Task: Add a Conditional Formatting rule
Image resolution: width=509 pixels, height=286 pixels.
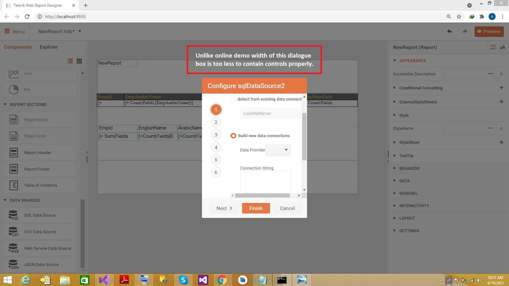Action: [501, 88]
